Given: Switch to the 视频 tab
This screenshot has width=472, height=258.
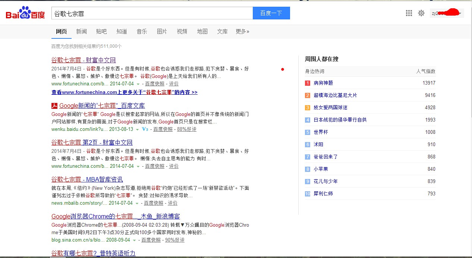Looking at the screenshot, I should click(182, 31).
